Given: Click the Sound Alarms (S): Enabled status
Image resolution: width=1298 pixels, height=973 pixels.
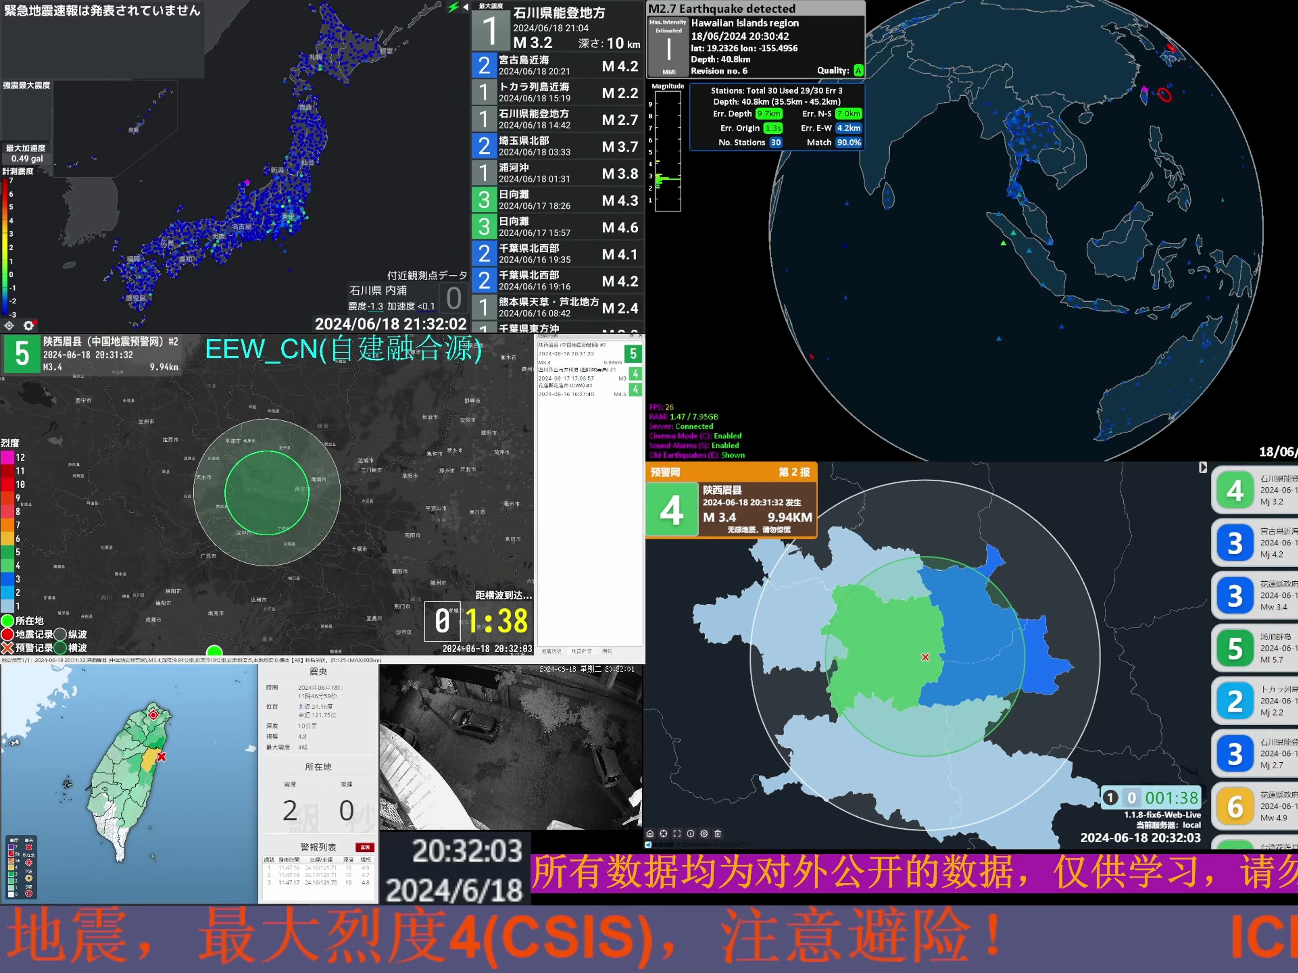Looking at the screenshot, I should pyautogui.click(x=694, y=446).
